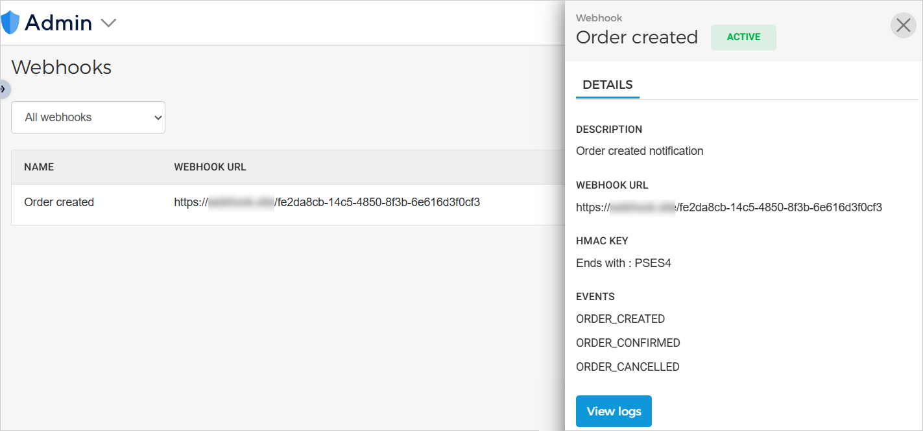Select the ORDER_CONFIRMED event entry
923x431 pixels.
(x=628, y=343)
